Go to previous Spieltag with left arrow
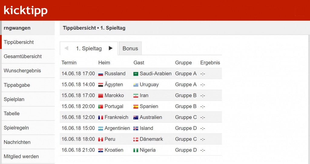Screen dimensions: 310x164 tap(66, 48)
